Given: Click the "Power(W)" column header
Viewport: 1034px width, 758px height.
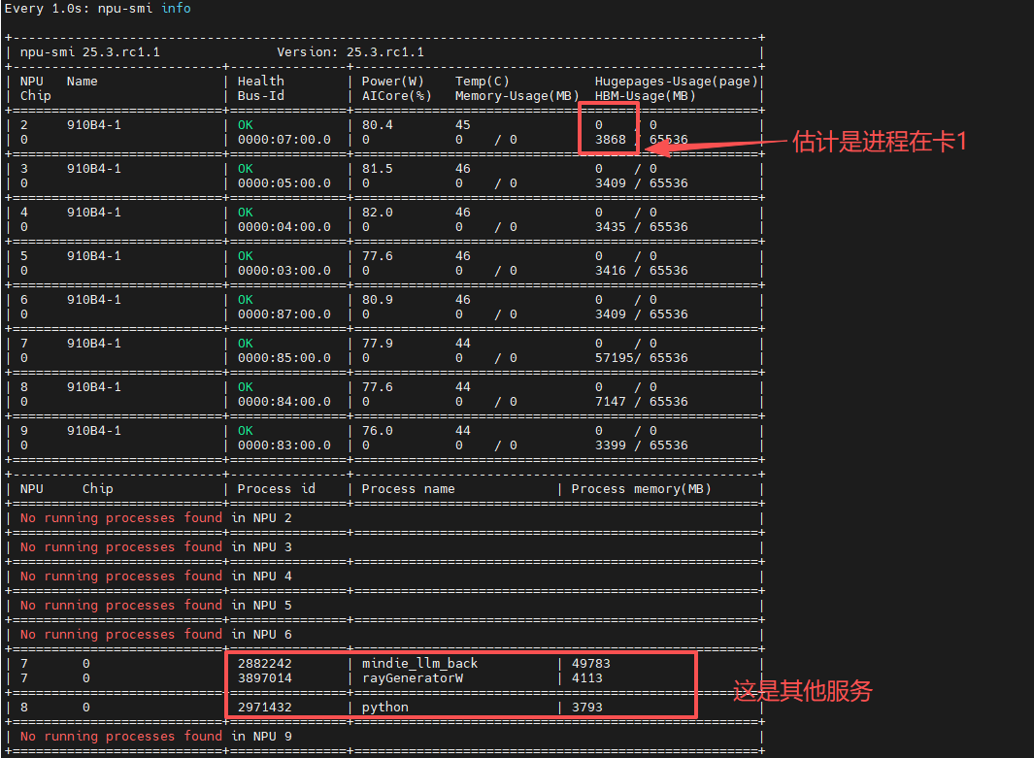Looking at the screenshot, I should pyautogui.click(x=392, y=82).
